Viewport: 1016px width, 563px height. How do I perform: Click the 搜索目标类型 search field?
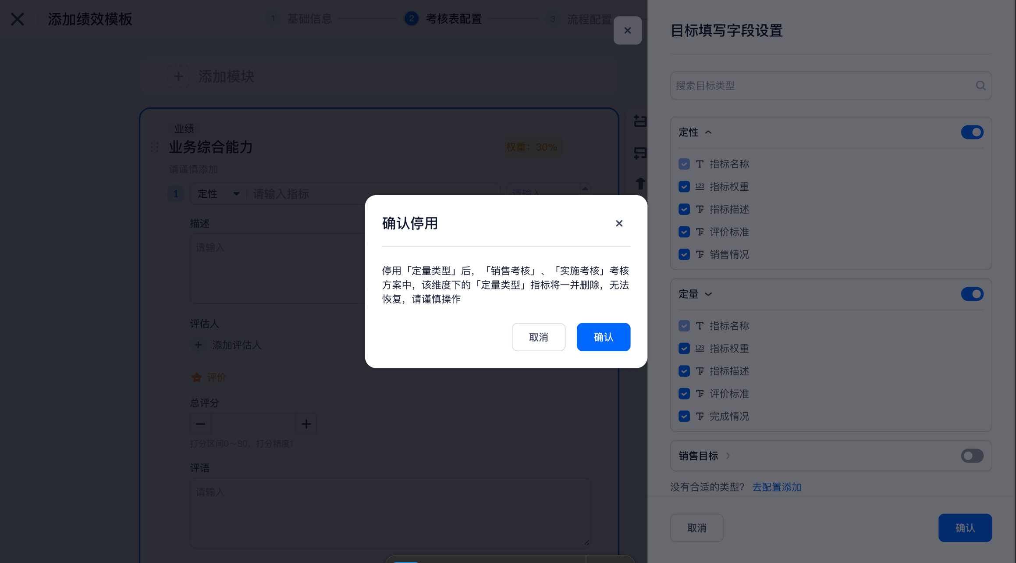point(820,86)
